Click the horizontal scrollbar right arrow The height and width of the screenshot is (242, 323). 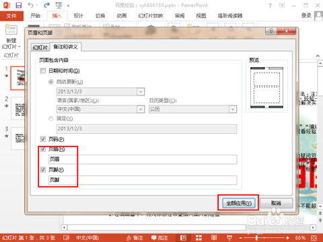click(x=313, y=227)
